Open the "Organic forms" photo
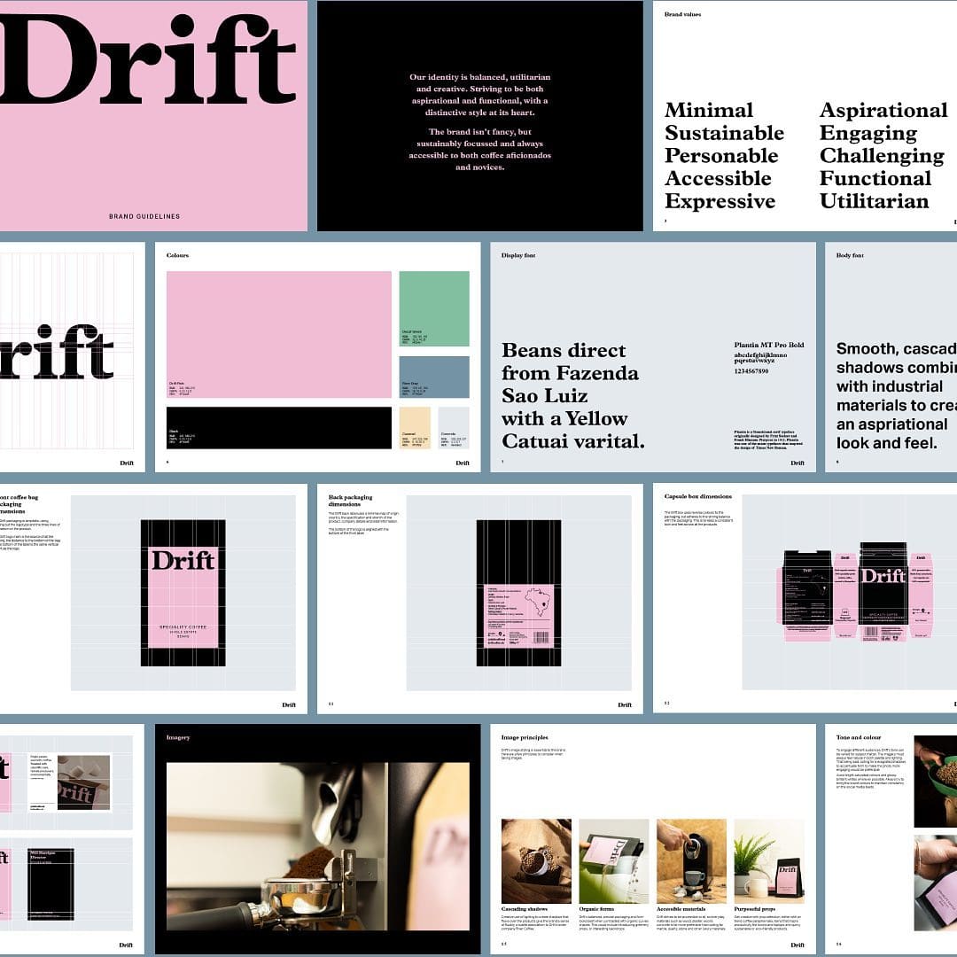Screen dimensions: 957x957 [x=614, y=861]
